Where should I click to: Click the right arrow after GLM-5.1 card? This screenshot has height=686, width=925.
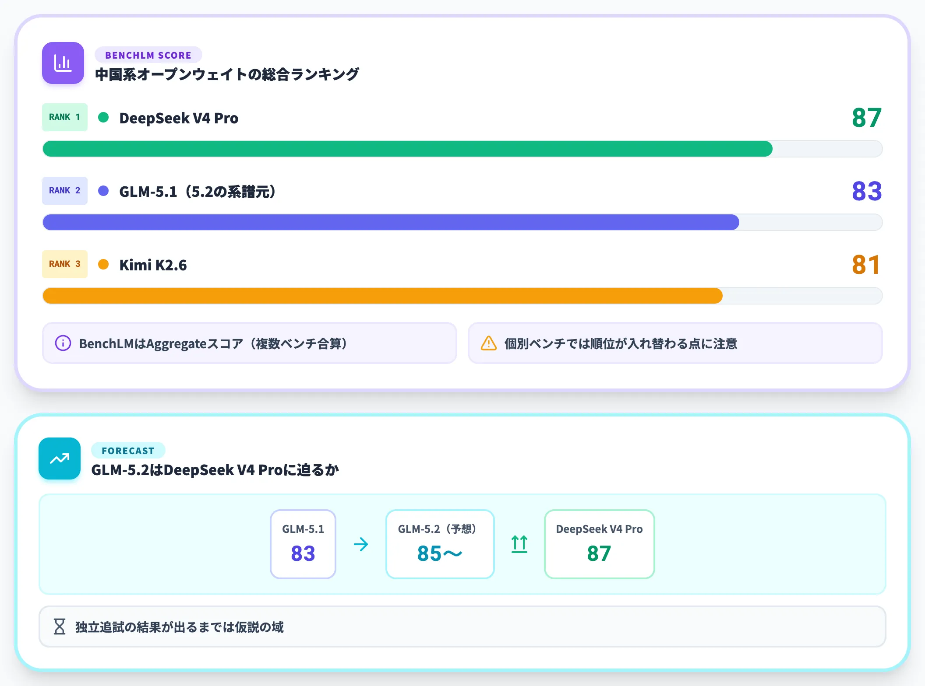(361, 544)
